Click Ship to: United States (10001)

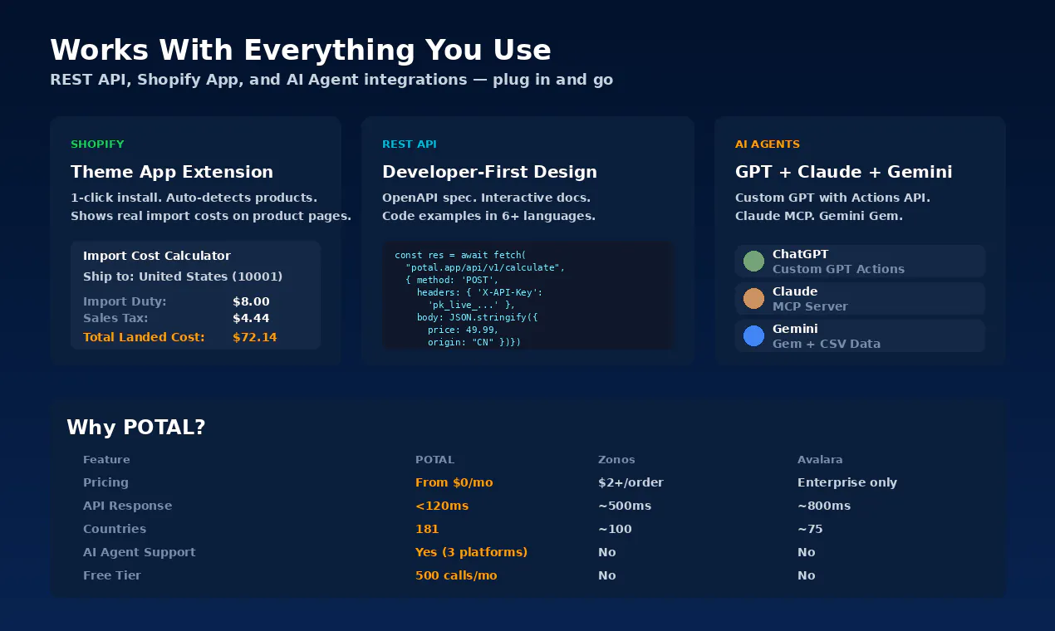[183, 276]
